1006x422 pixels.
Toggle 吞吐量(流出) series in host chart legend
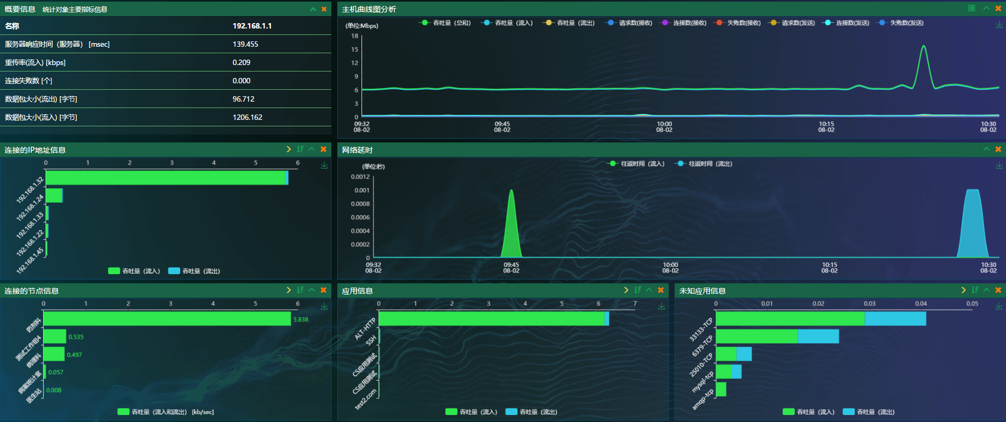click(569, 23)
